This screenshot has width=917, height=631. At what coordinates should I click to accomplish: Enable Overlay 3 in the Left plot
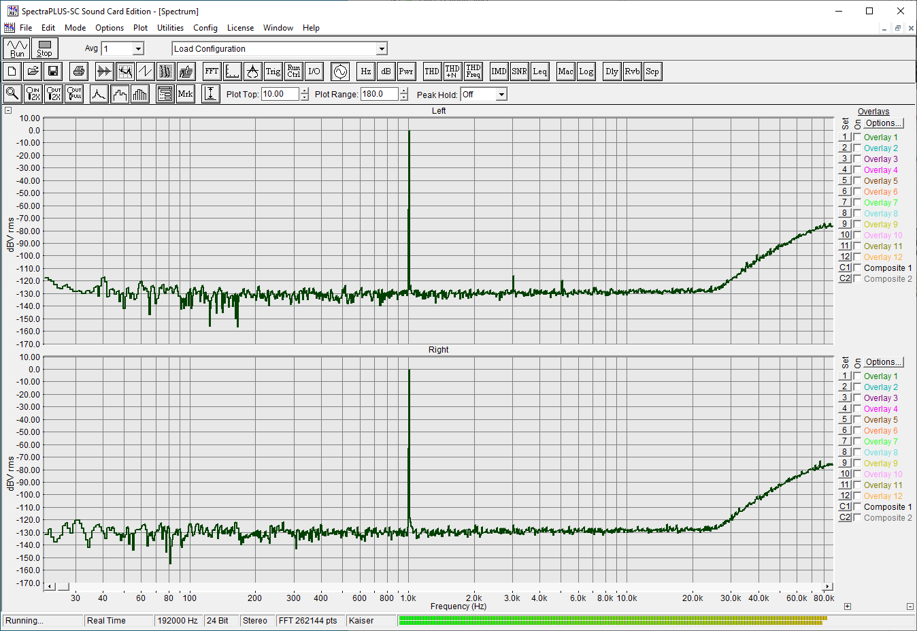point(857,159)
